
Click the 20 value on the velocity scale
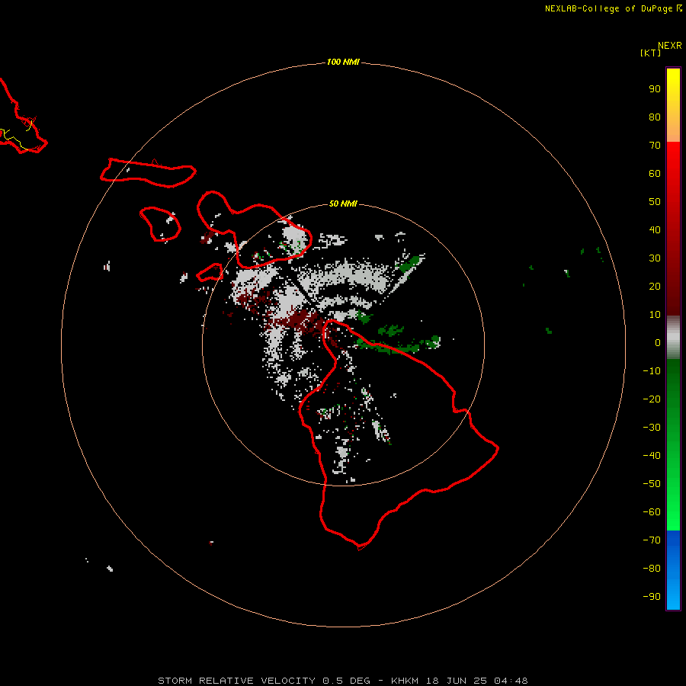655,286
